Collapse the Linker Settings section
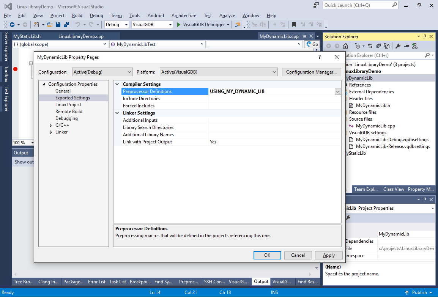The image size is (438, 297). [117, 113]
